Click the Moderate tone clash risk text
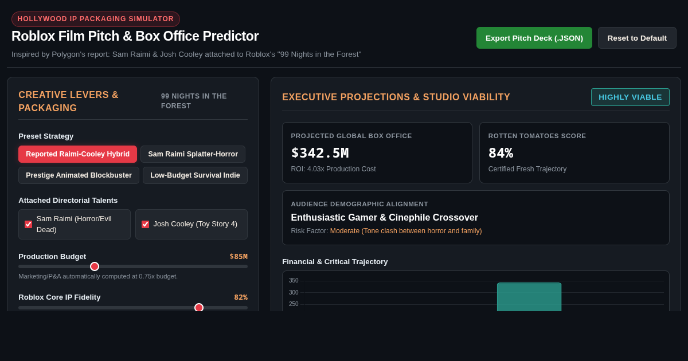The image size is (688, 361). (406, 231)
